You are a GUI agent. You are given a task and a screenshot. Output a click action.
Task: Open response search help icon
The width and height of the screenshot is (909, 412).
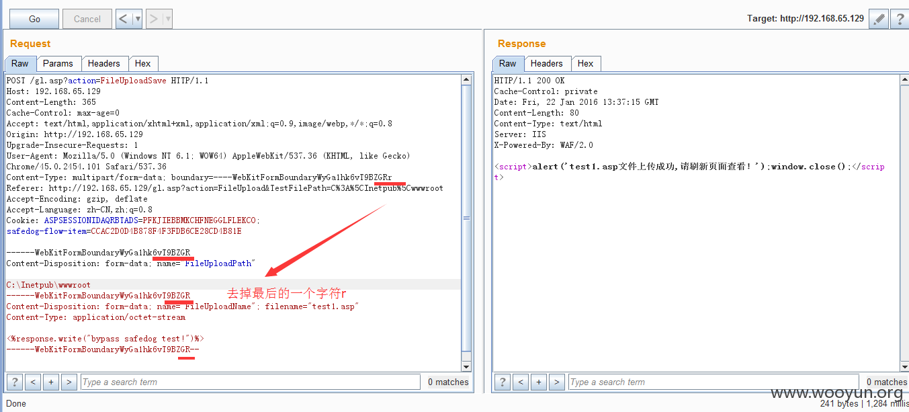tap(502, 382)
